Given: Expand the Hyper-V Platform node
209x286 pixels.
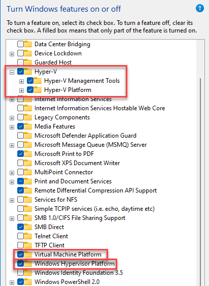Looking at the screenshot, I should tap(21, 90).
